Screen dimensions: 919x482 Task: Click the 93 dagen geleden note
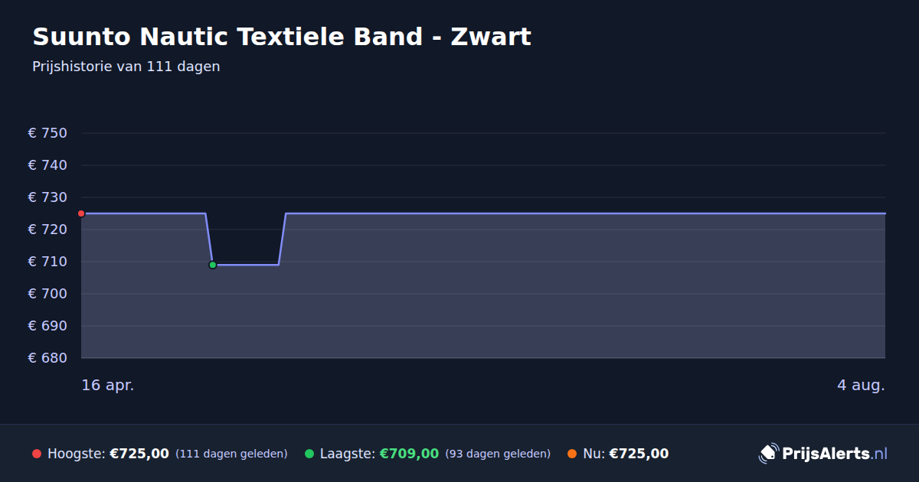[498, 454]
